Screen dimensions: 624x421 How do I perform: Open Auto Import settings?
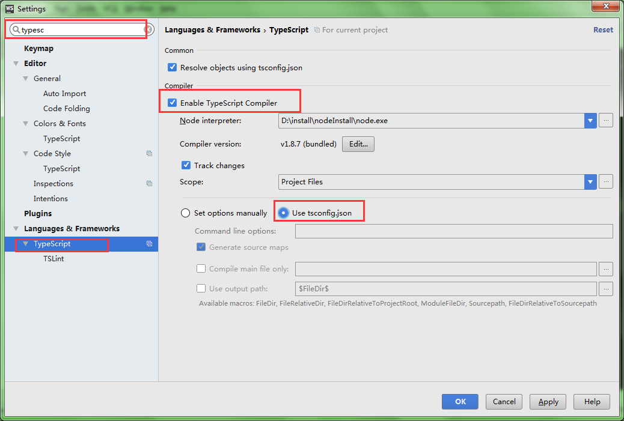coord(64,94)
